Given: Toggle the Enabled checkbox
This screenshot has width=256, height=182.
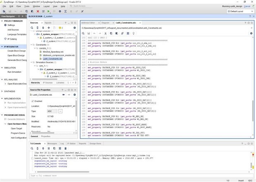Looking at the screenshot, I should [x=33, y=101].
